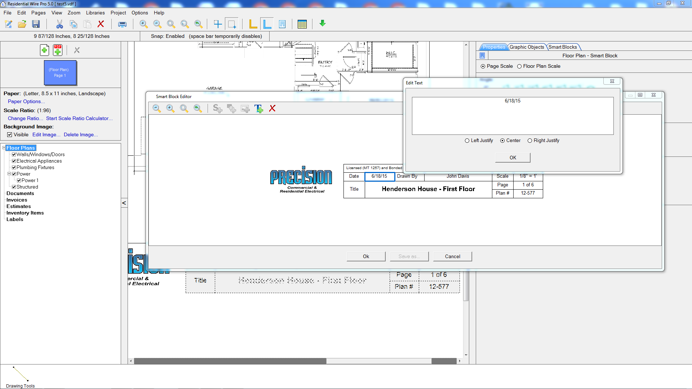Open the Libraries menu
This screenshot has width=692, height=389.
95,13
